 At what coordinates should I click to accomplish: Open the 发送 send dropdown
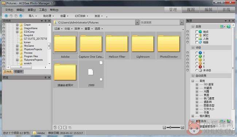click(x=98, y=16)
